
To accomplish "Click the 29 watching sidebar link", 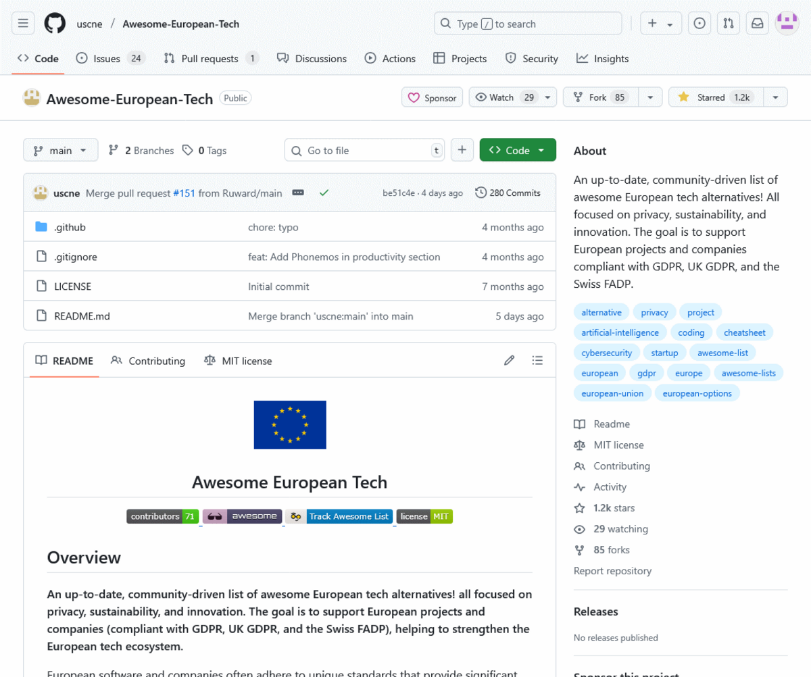I will pyautogui.click(x=611, y=529).
